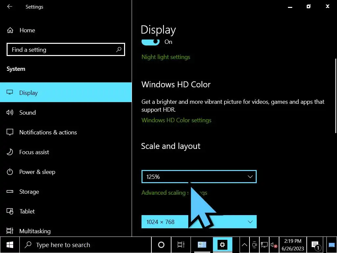Open the Windows Start menu

coord(10,245)
